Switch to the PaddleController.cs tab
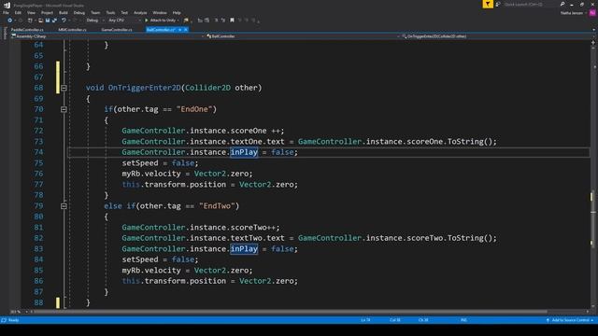The image size is (598, 336). [x=27, y=30]
